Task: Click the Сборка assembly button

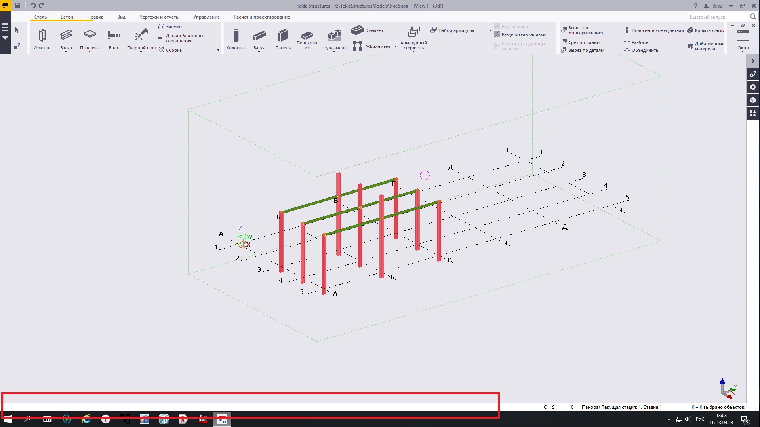Action: point(170,50)
